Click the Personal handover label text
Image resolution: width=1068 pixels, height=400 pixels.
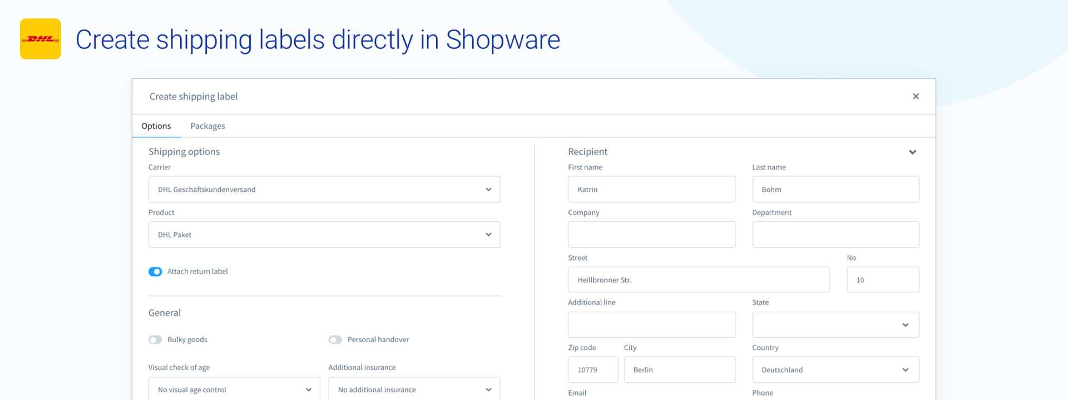coord(378,339)
